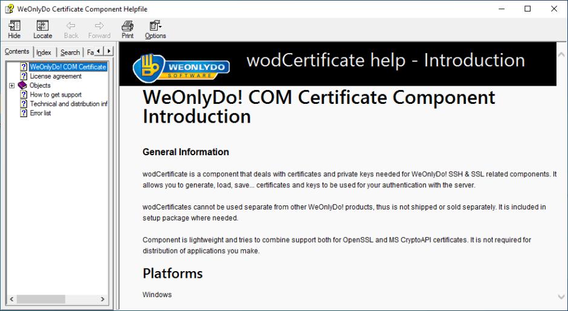Screen dimensions: 568x311
Task: Minimize the help window
Action: click(502, 8)
